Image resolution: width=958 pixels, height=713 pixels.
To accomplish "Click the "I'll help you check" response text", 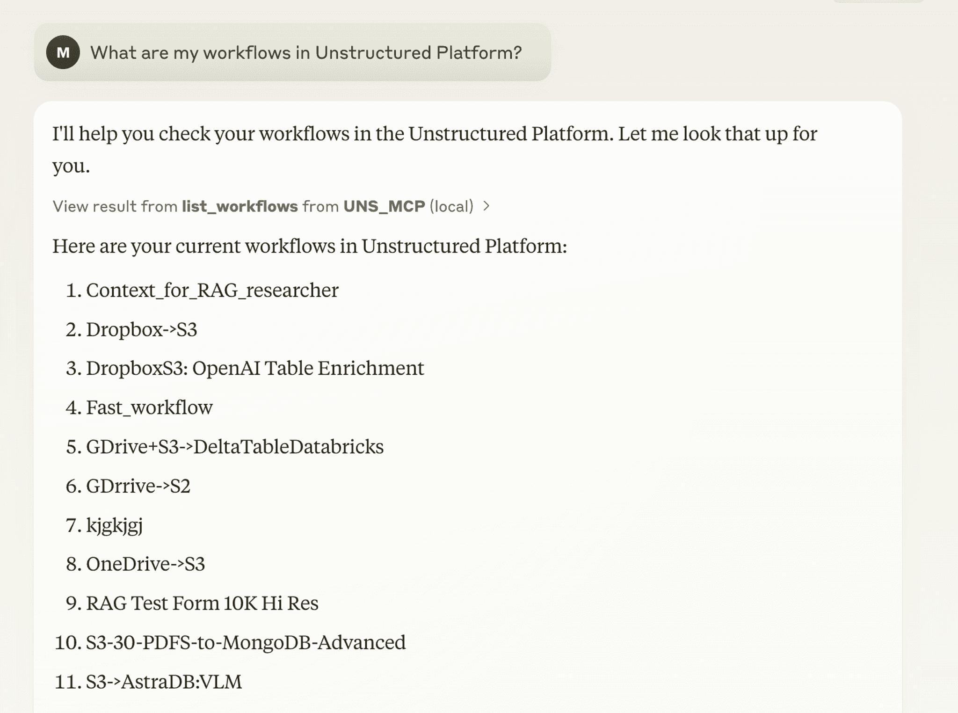I will (x=435, y=150).
